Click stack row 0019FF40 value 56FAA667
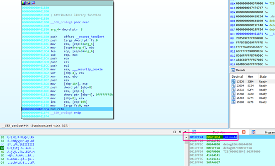The height and width of the screenshot is (166, 275). (x=213, y=162)
